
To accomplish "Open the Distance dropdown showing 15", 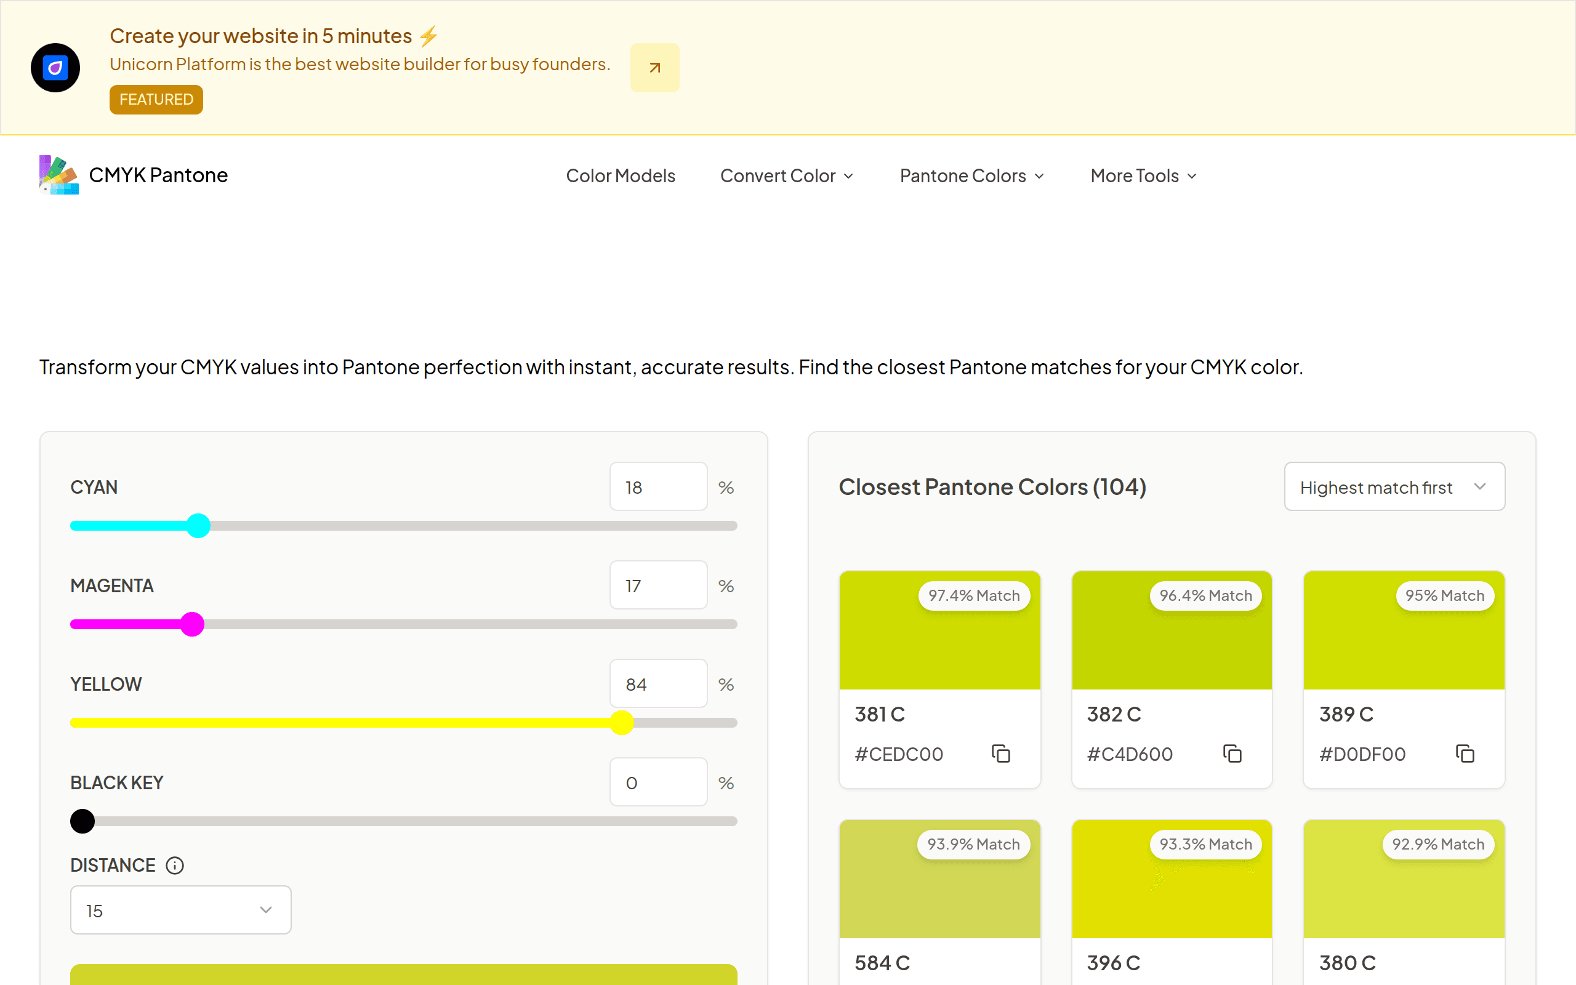I will pyautogui.click(x=180, y=910).
